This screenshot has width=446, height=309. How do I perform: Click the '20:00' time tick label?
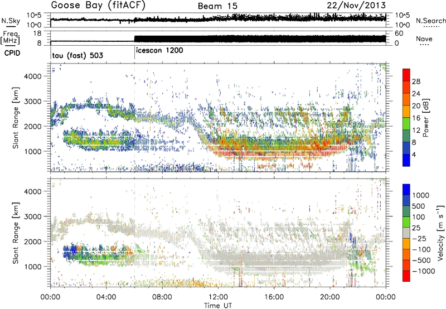tap(329, 297)
